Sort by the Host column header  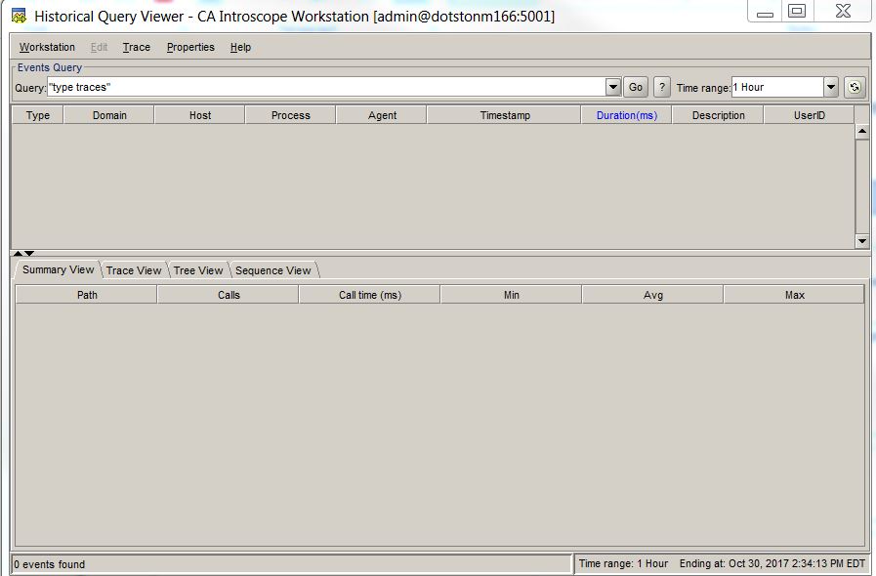coord(200,115)
